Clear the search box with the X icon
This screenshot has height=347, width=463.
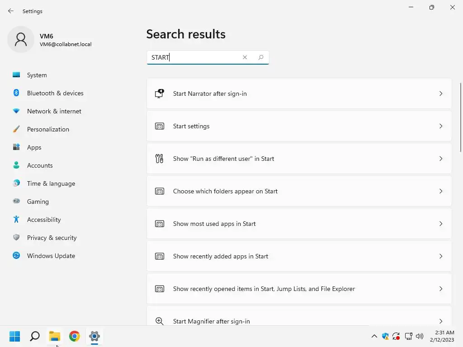(245, 57)
